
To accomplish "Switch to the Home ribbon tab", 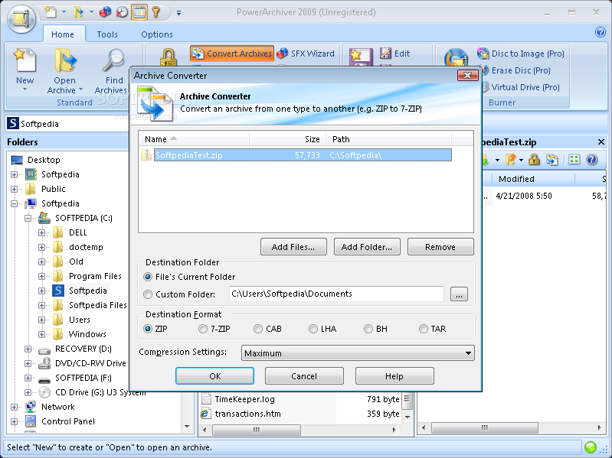I will [63, 34].
